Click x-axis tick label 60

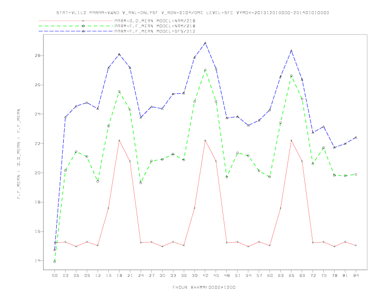click(270, 275)
